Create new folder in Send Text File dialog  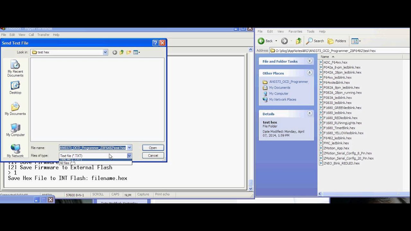129,52
